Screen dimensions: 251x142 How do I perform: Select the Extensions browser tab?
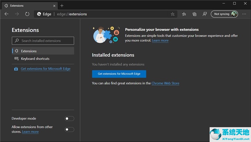(30, 6)
